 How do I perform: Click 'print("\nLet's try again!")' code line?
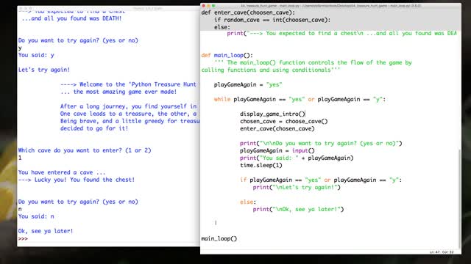point(297,188)
